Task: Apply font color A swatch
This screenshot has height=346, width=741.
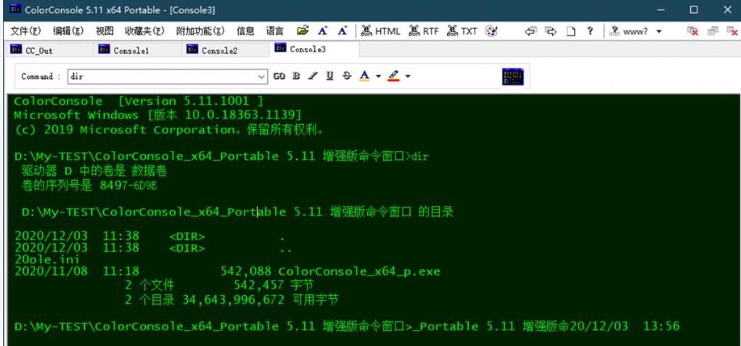Action: 364,76
